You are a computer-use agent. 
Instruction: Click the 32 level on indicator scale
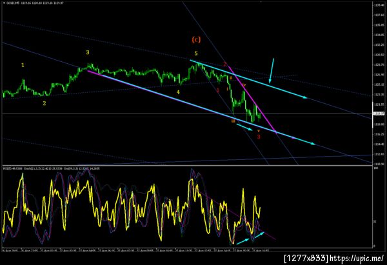pyautogui.click(x=375, y=222)
